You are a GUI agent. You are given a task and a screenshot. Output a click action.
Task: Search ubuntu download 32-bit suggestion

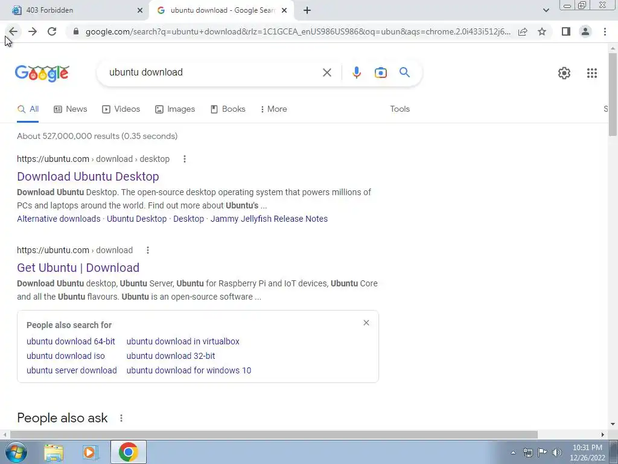(x=171, y=356)
